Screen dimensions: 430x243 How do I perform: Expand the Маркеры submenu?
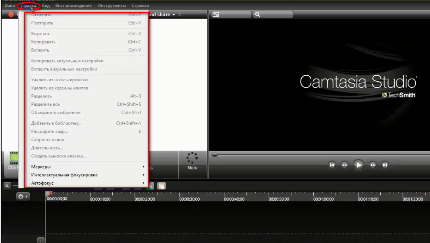[x=87, y=167]
